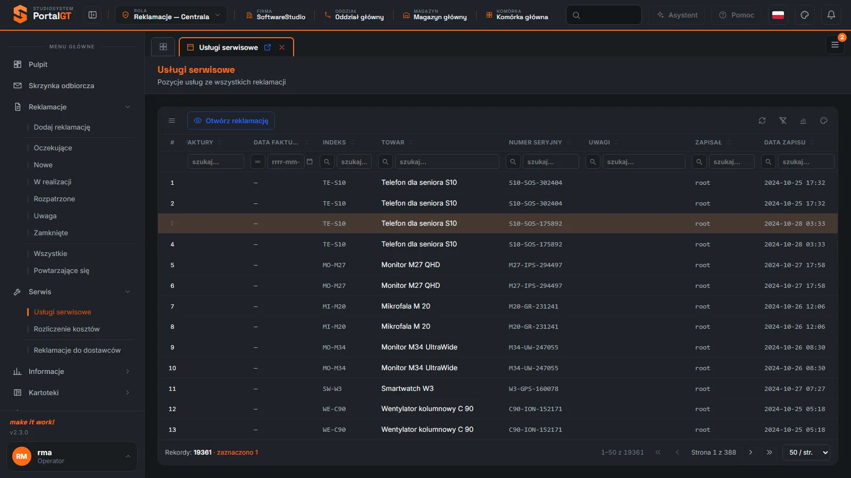851x478 pixels.
Task: Open the row menu dots of the highlighted row
Action: 172,224
